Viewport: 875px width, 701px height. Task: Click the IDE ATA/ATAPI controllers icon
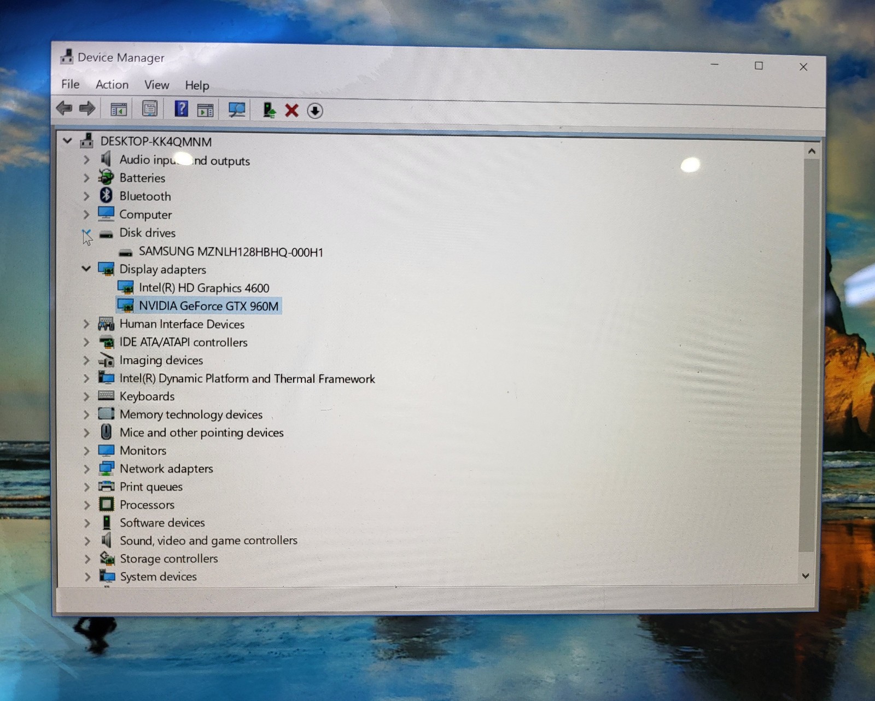pos(106,342)
